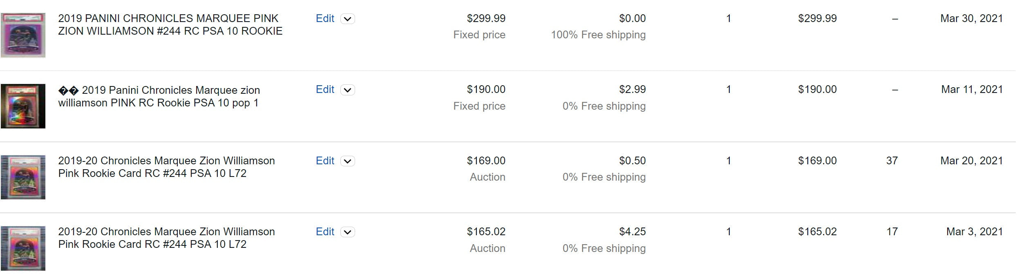Viewport: 1026px width, 276px height.
Task: Click Edit for the $165.02 auction
Action: 325,232
